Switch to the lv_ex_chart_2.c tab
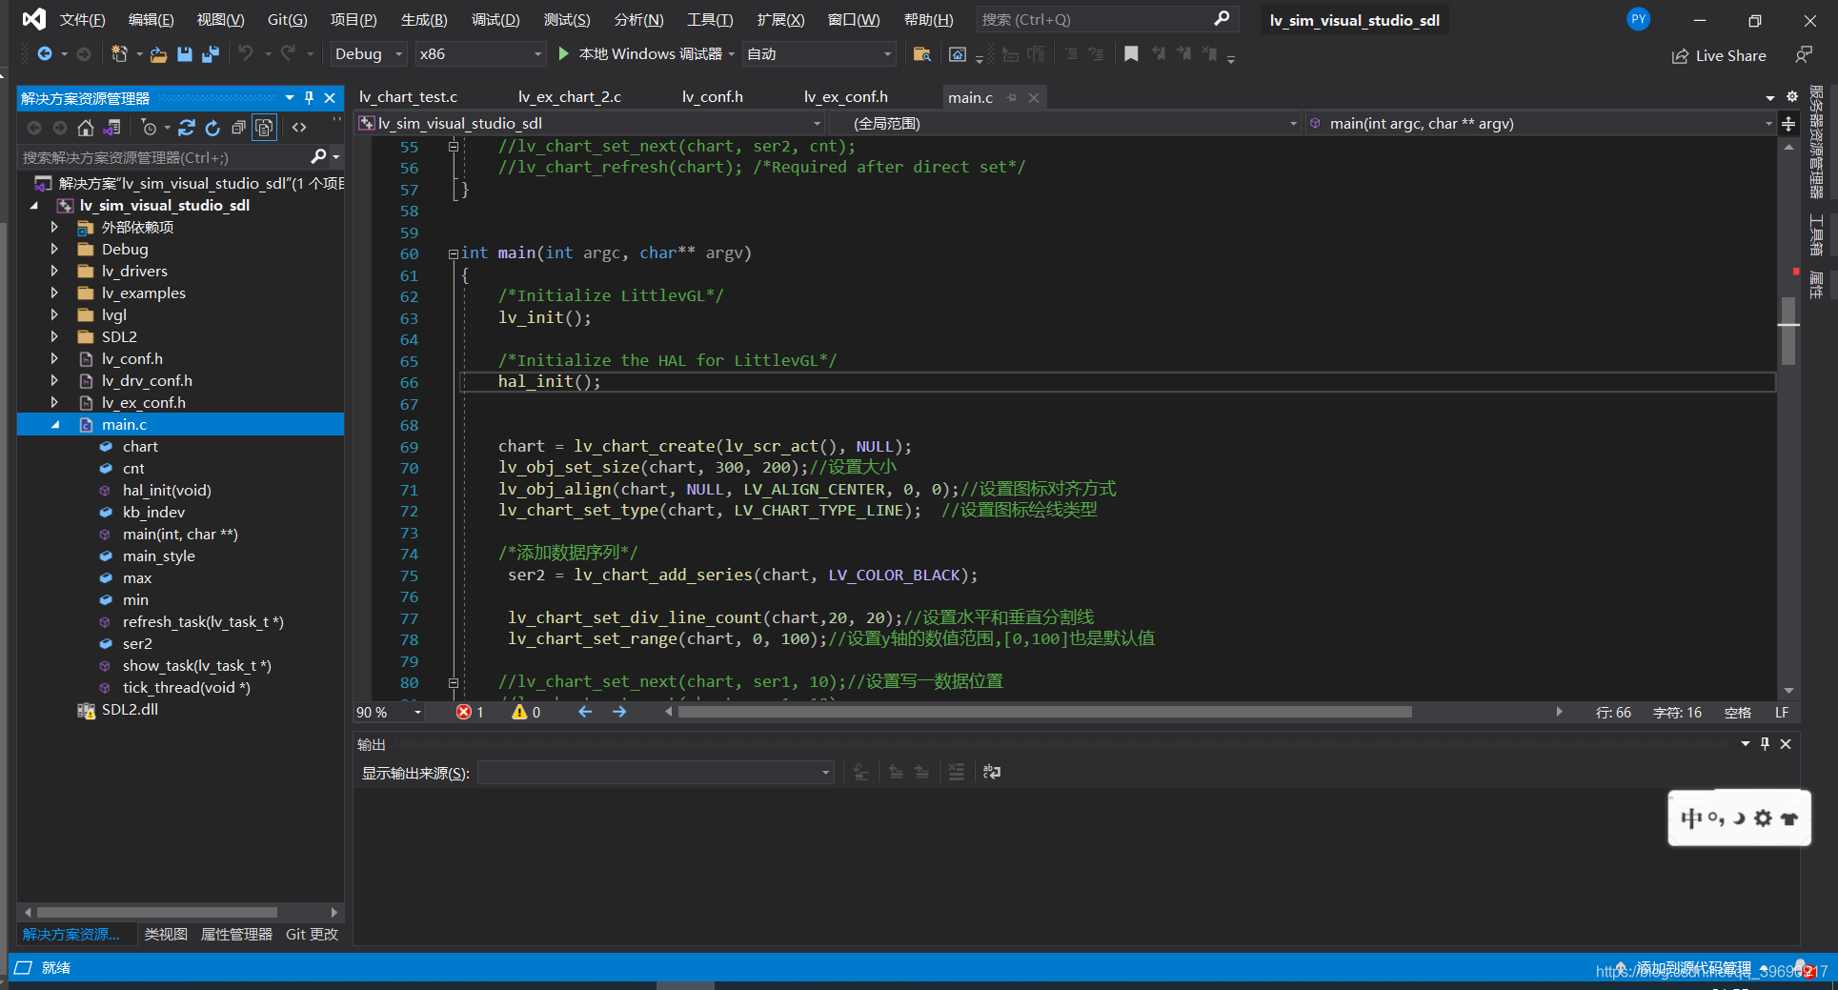1838x990 pixels. 570,97
